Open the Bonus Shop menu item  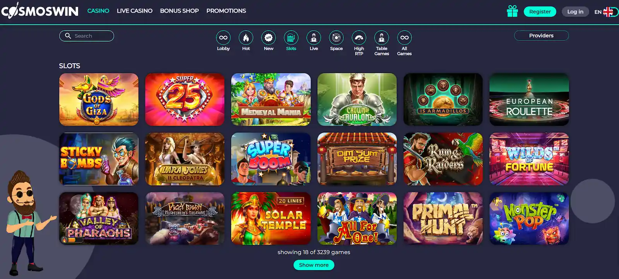point(180,11)
